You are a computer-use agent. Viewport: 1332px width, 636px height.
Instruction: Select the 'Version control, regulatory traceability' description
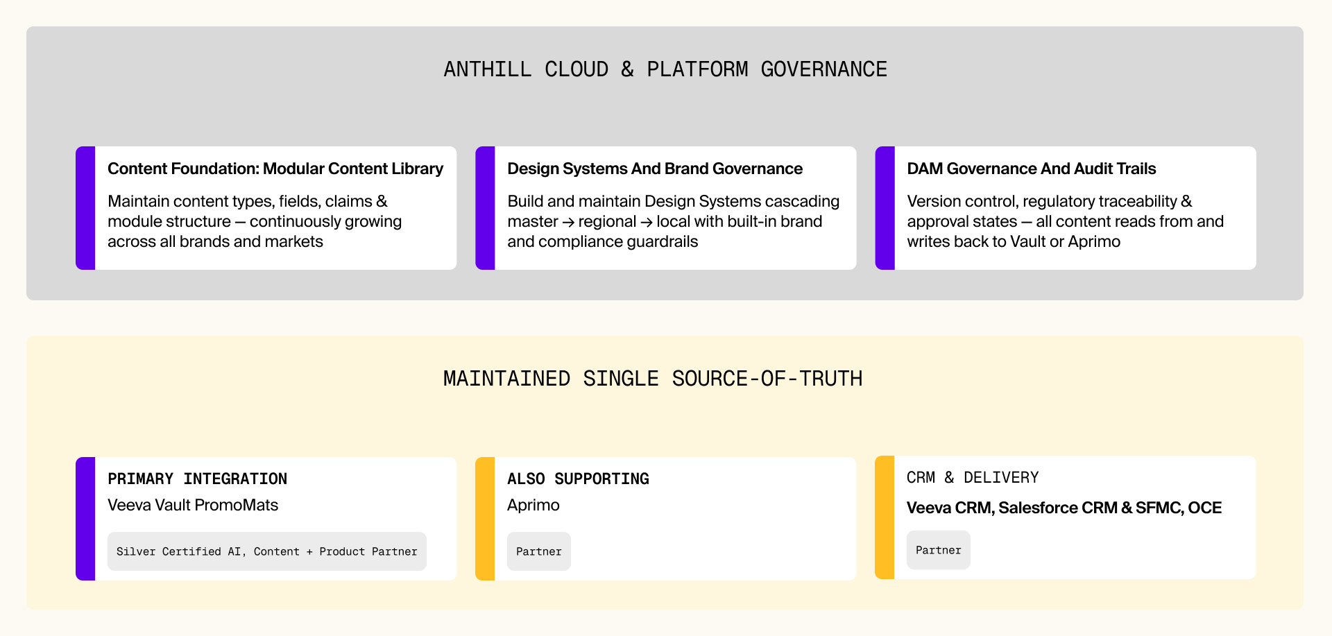point(1066,221)
